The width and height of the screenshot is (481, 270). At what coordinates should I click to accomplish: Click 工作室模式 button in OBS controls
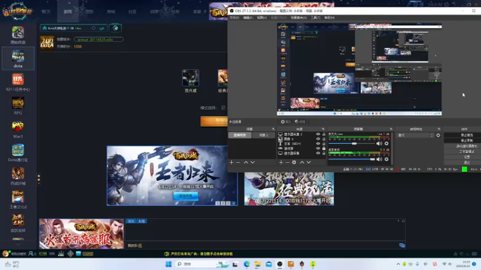(467, 152)
